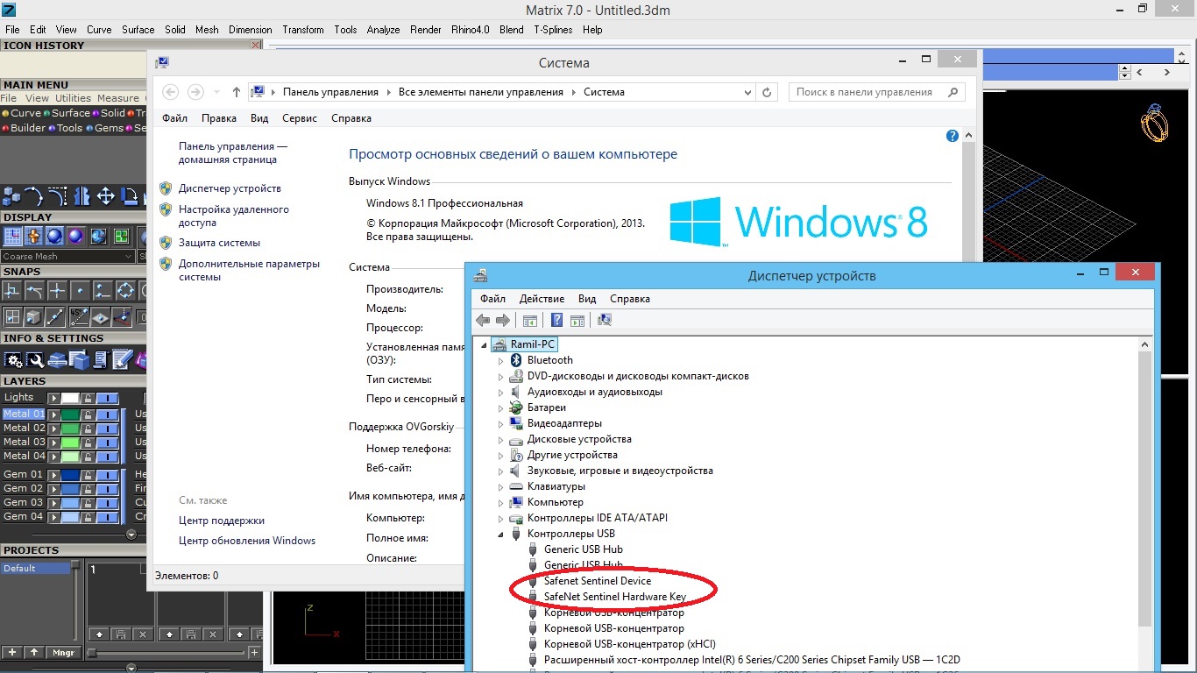Click the Mngr button in Projects panel

63,652
